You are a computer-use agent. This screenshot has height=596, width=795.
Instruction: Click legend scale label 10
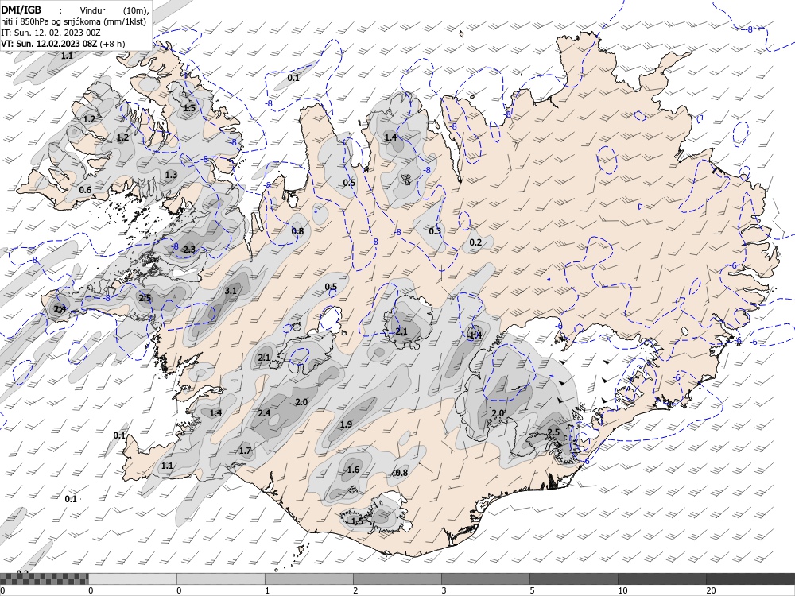tap(622, 590)
